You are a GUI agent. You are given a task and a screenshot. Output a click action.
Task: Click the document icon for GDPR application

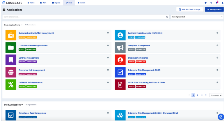click(x=120, y=85)
